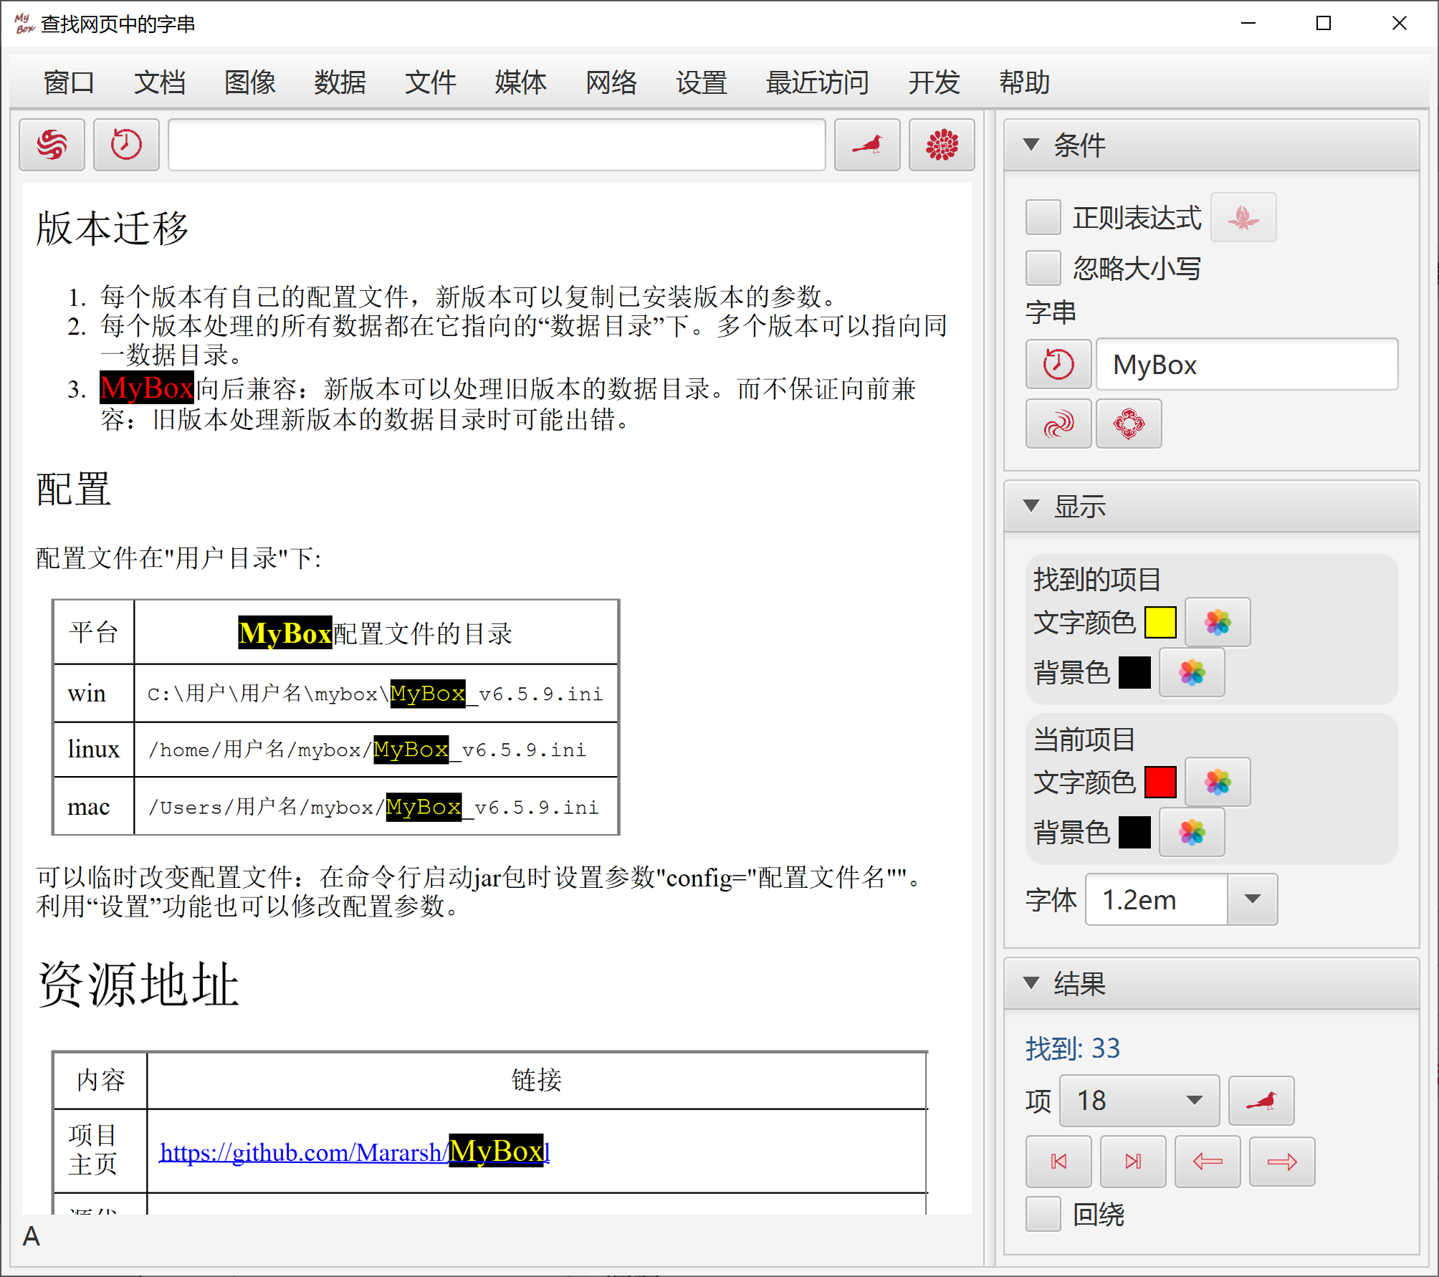Image resolution: width=1439 pixels, height=1277 pixels.
Task: Click the red swirl icon beside address bar
Action: click(x=52, y=145)
